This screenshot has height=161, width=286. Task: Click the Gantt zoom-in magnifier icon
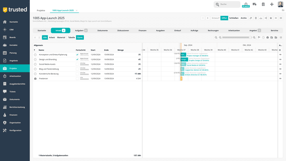click(x=254, y=37)
